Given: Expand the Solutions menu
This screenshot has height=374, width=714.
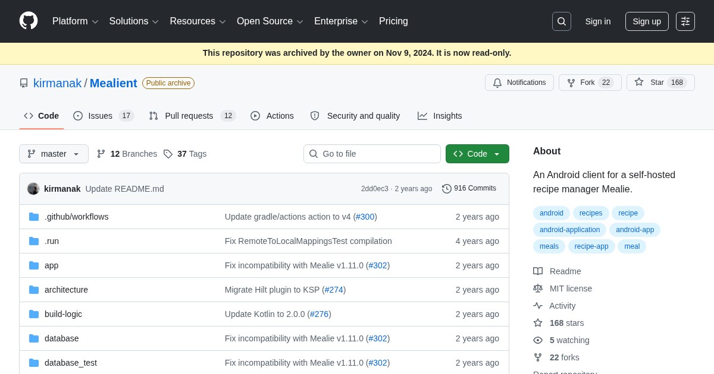Looking at the screenshot, I should (x=134, y=21).
